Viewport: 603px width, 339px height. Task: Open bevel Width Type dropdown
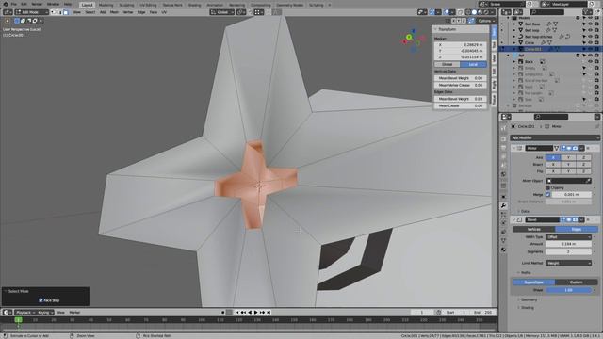(568, 237)
